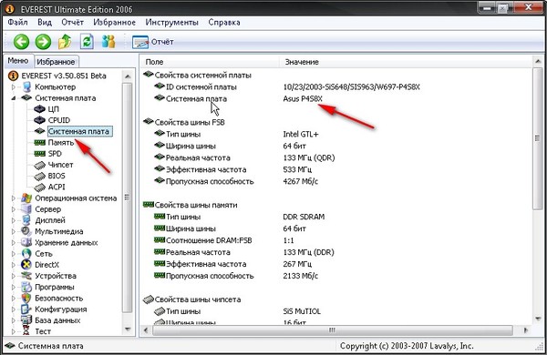Screen dimensions: 547x355
Task: Click the DirectX tree icon
Action: pos(26,265)
